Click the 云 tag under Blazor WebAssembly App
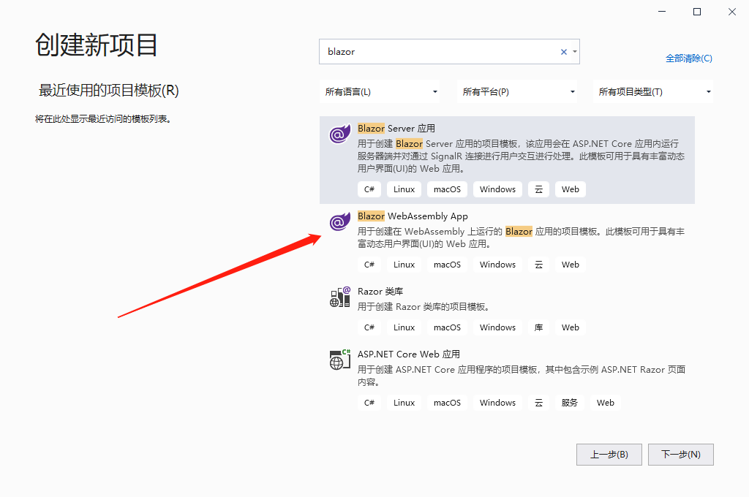 click(x=539, y=265)
